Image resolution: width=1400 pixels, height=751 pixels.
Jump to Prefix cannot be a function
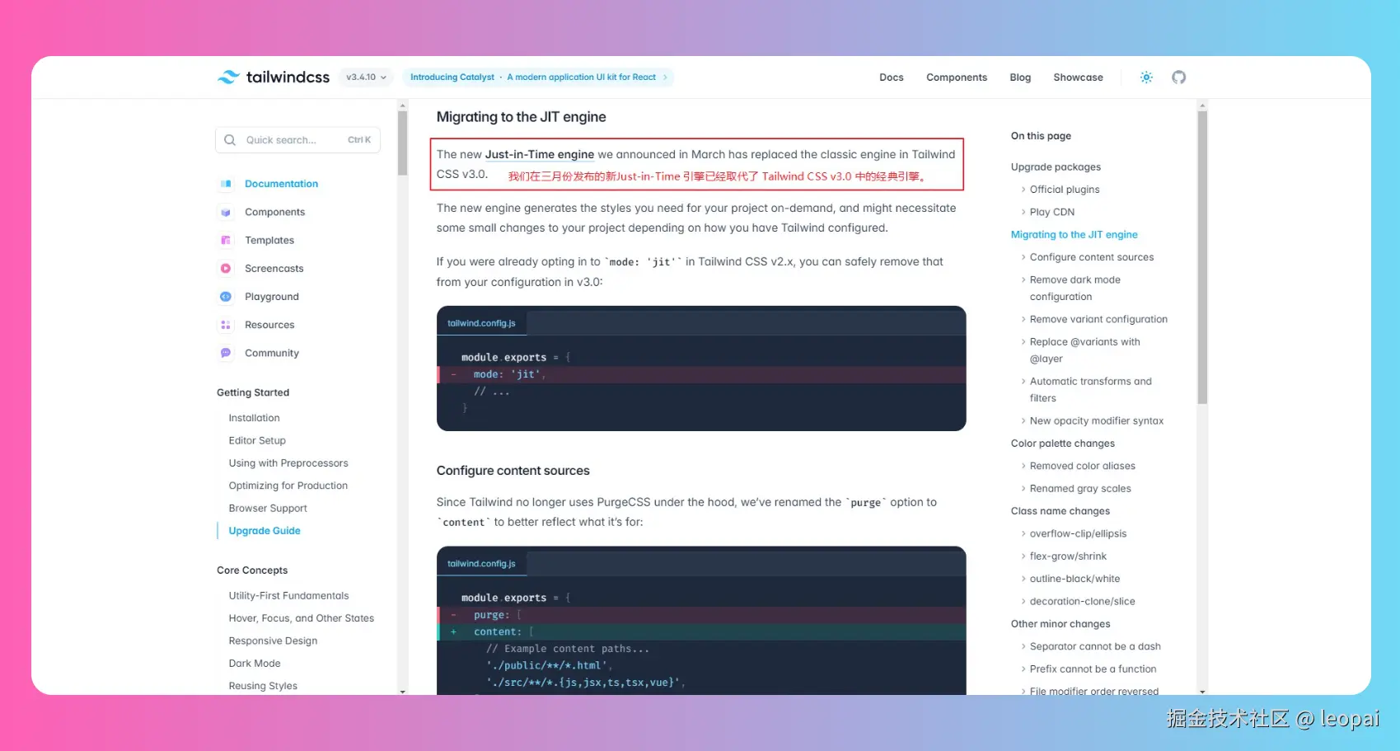coord(1093,669)
